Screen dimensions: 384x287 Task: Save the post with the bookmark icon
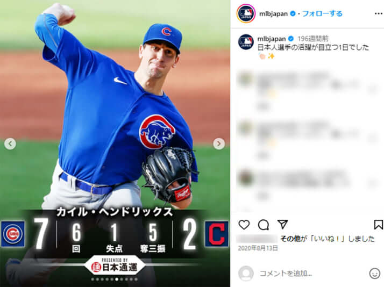[x=379, y=225]
